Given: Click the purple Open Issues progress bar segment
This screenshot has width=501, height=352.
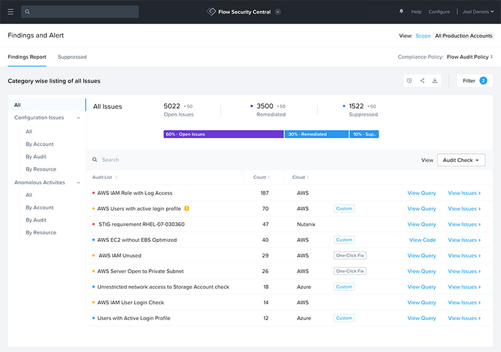Looking at the screenshot, I should coord(223,134).
